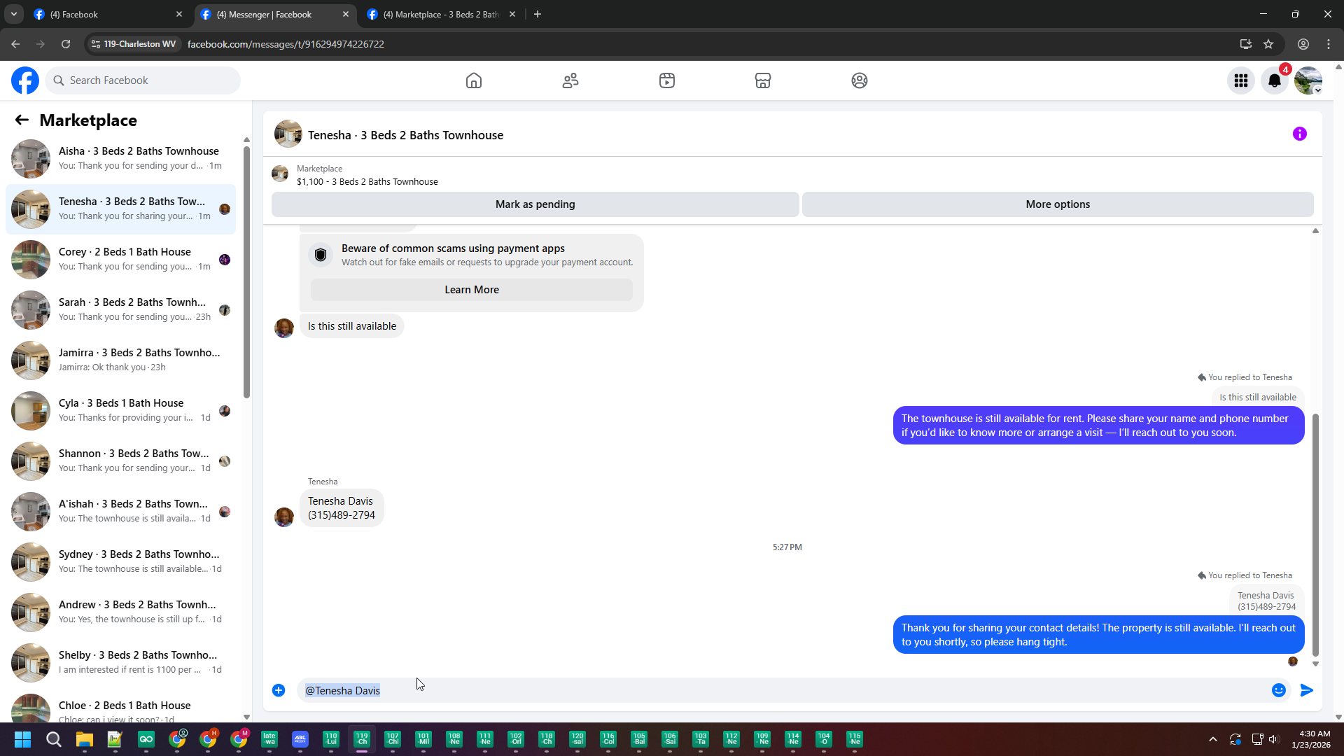The width and height of the screenshot is (1344, 756).
Task: Open Shannon's 3 Beds 2 Baths conversation
Action: (x=121, y=461)
